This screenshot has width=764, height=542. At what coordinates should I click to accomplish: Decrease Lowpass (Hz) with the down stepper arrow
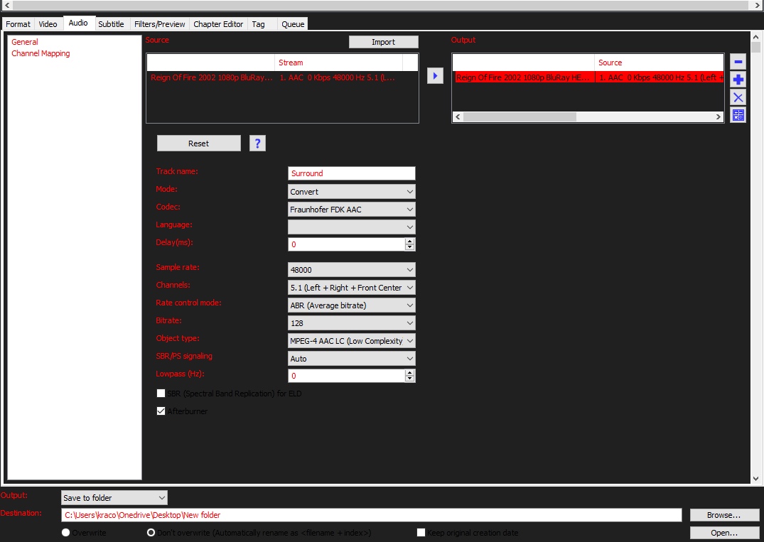click(x=410, y=379)
